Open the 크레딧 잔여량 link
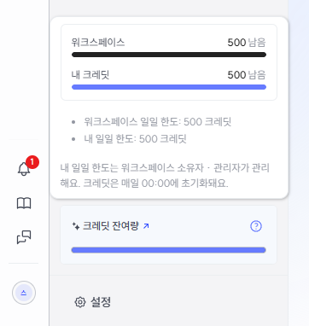This screenshot has width=309, height=326. (x=111, y=226)
